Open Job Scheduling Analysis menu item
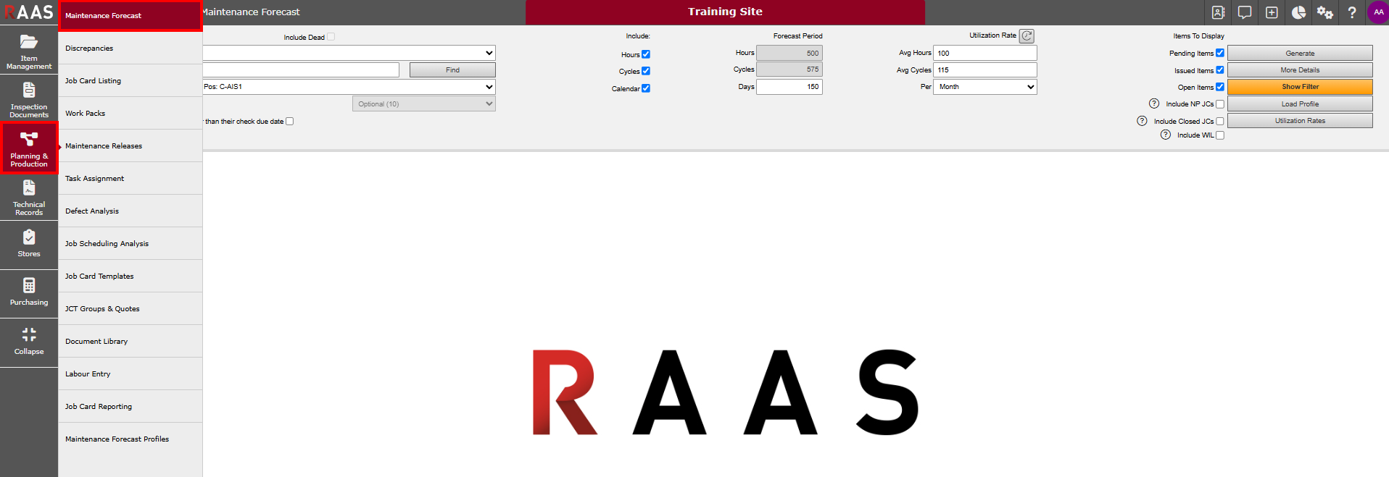Image resolution: width=1389 pixels, height=477 pixels. [130, 244]
